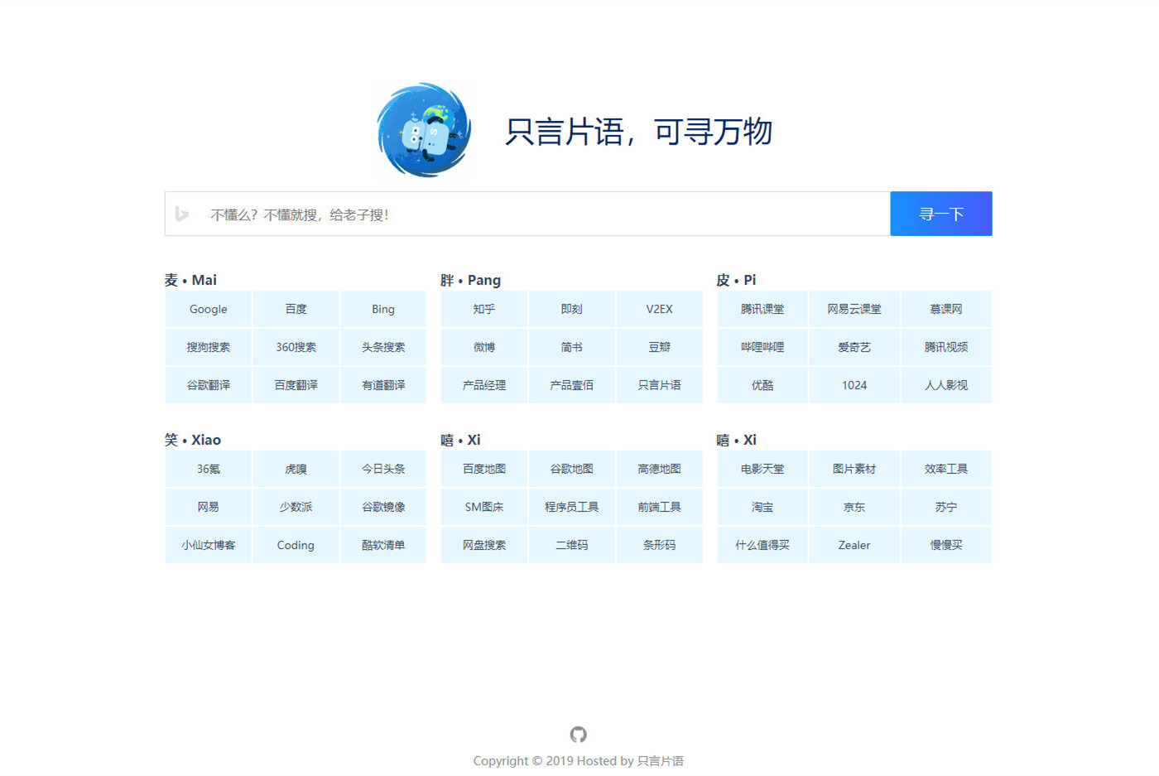Open 淘宝
The width and height of the screenshot is (1159, 776).
click(x=762, y=507)
